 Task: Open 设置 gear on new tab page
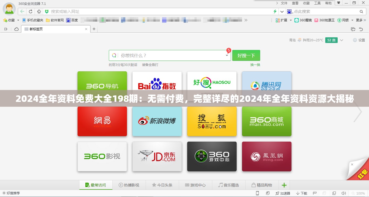pos(359,40)
